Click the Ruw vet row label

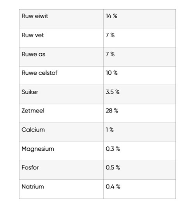tap(33, 35)
